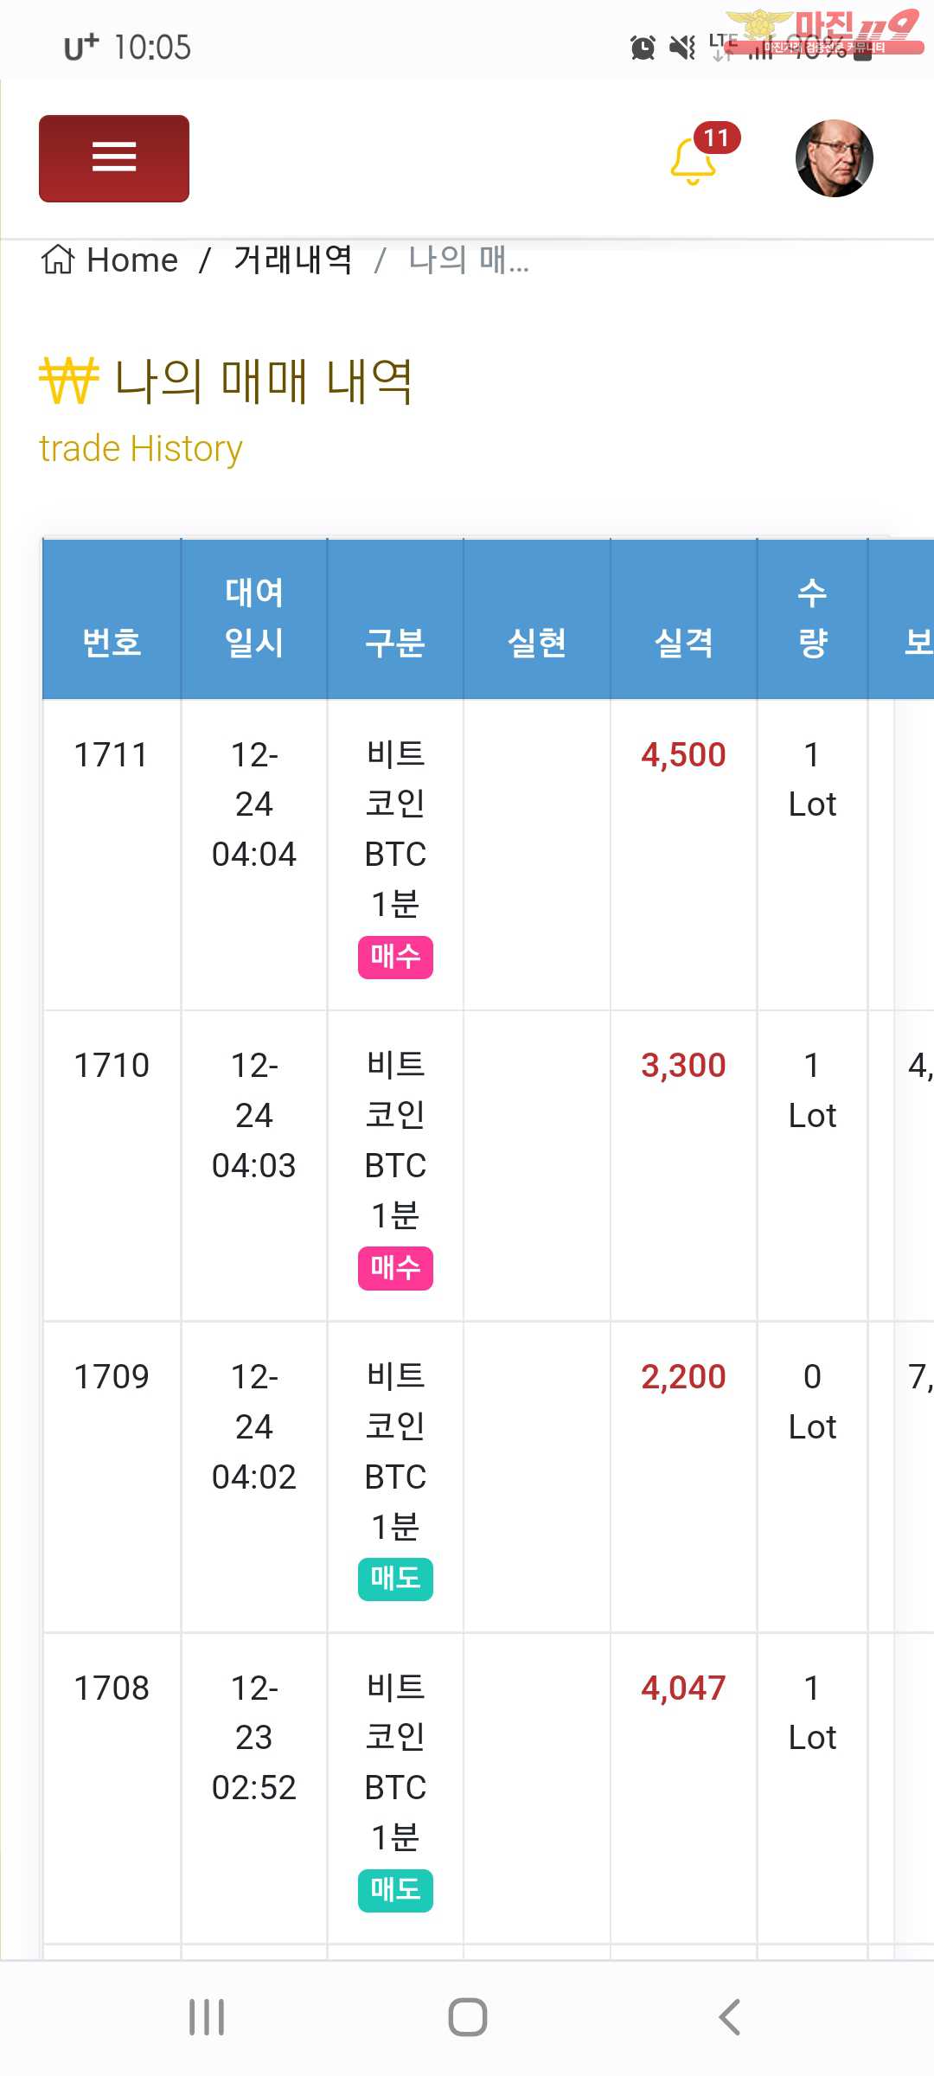The image size is (934, 2076).
Task: Open 거래내역 breadcrumb link
Action: tap(293, 259)
